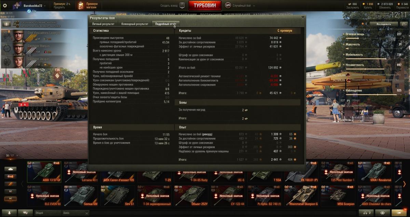Image resolution: width=410 pixels, height=217 pixels.
Task: Open chat channels icon bottom bar
Action: pyautogui.click(x=25, y=213)
